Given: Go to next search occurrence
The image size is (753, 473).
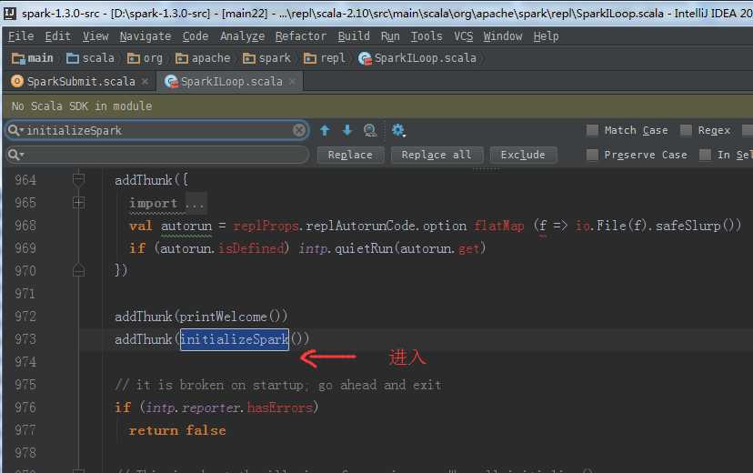Looking at the screenshot, I should click(x=346, y=130).
